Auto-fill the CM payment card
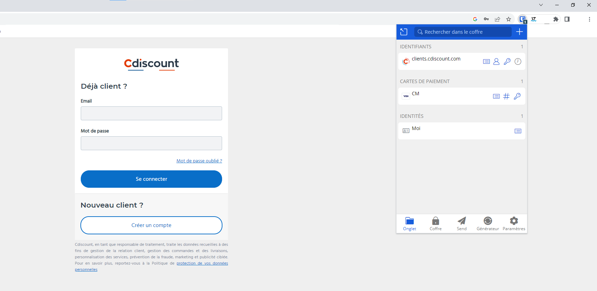This screenshot has width=597, height=291. coord(496,96)
